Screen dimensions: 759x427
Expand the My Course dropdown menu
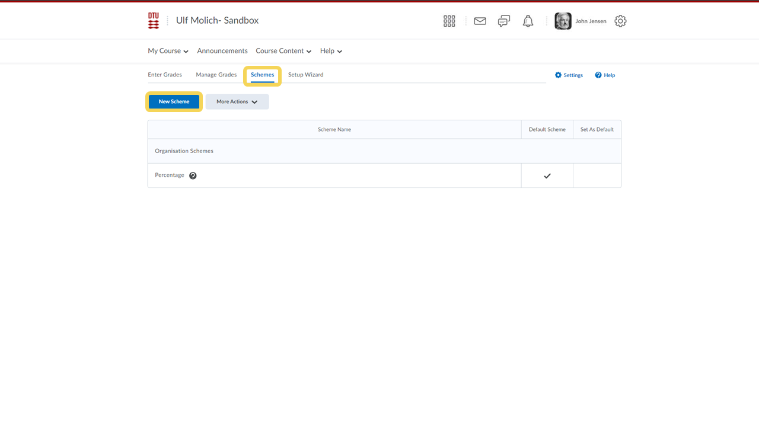[168, 51]
